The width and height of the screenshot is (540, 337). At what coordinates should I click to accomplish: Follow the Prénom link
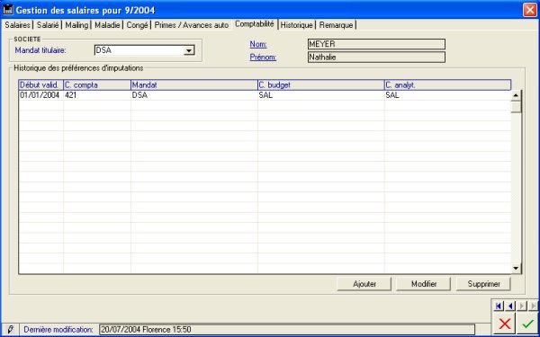tap(263, 58)
